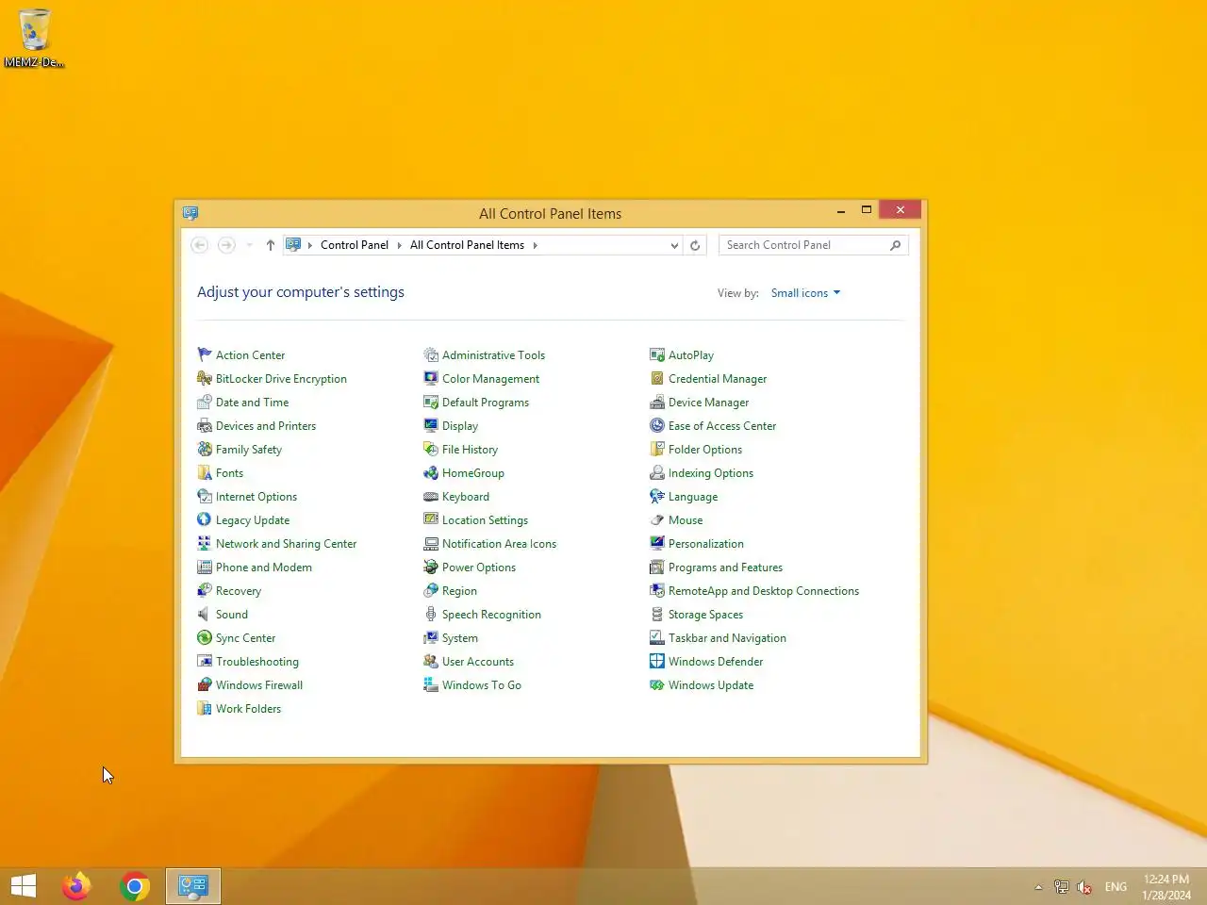Viewport: 1207px width, 905px height.
Task: Open the Date and Time icon
Action: (205, 402)
